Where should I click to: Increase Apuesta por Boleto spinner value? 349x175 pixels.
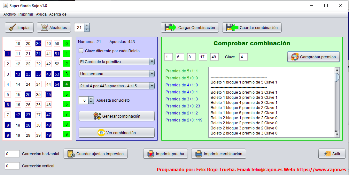pos(91,98)
